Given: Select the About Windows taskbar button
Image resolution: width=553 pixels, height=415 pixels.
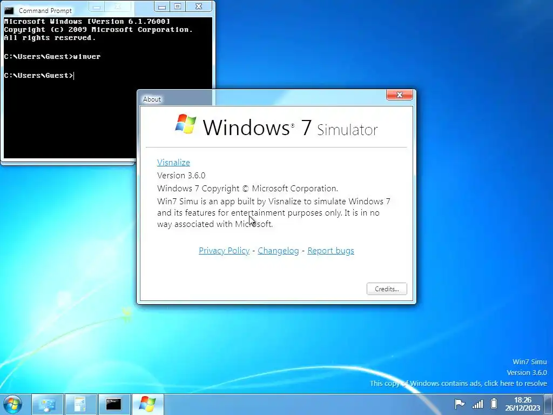Looking at the screenshot, I should 148,404.
